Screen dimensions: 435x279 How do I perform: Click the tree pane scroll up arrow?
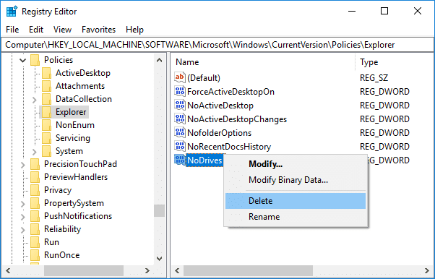coord(159,60)
